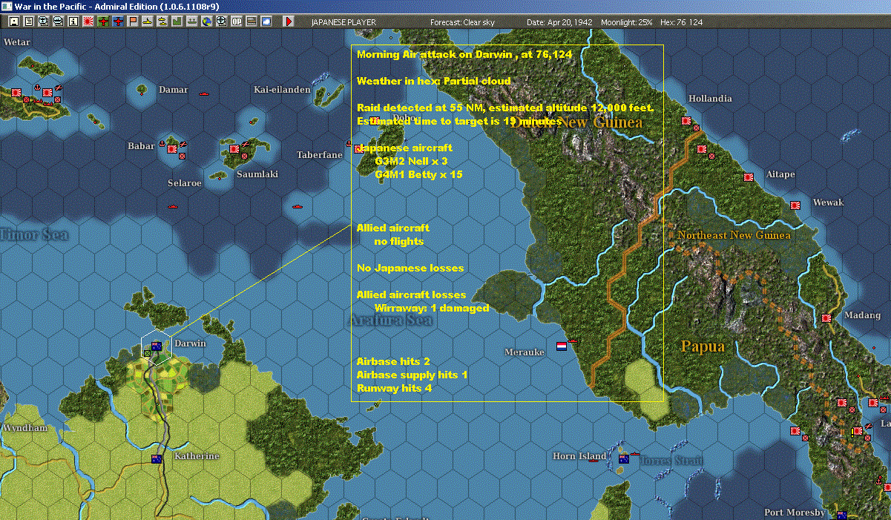Click the Katherine map label

point(197,456)
